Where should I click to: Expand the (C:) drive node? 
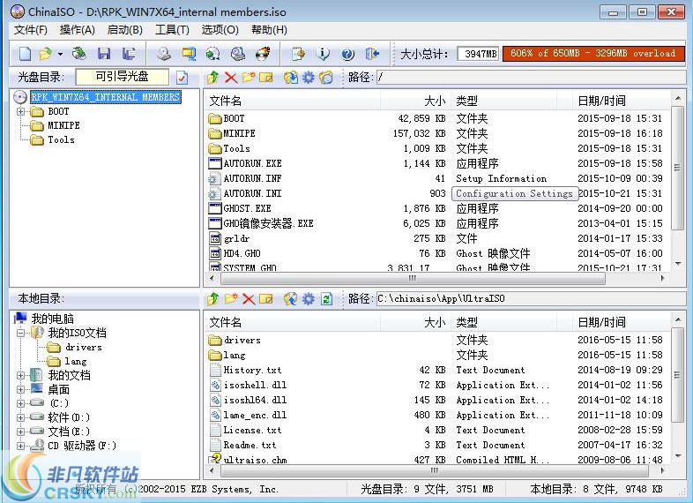(20, 403)
